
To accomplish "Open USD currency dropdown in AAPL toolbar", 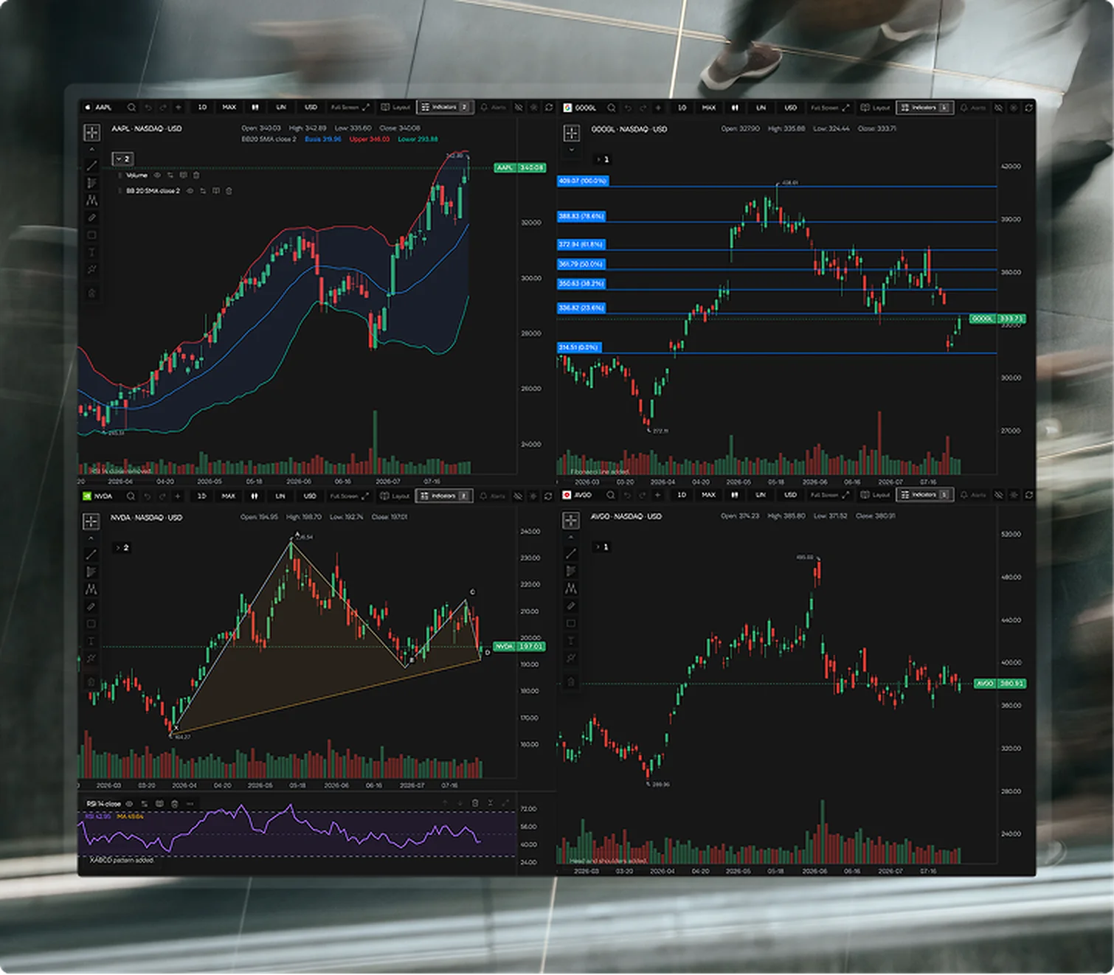I will point(311,107).
